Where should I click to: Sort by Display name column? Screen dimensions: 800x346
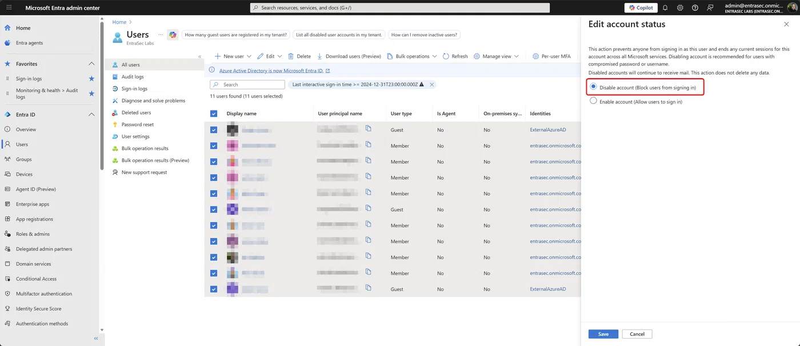[241, 113]
